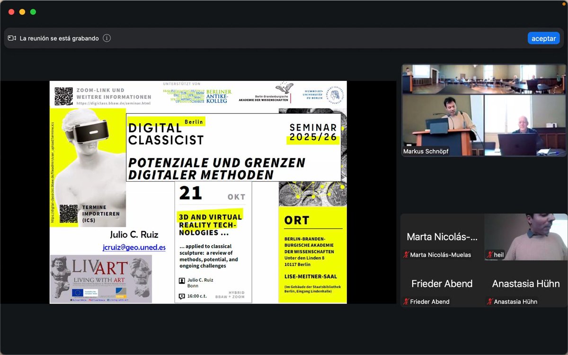This screenshot has width=568, height=355.
Task: Click the 'Unter den Linden 8' address
Action: (304, 258)
